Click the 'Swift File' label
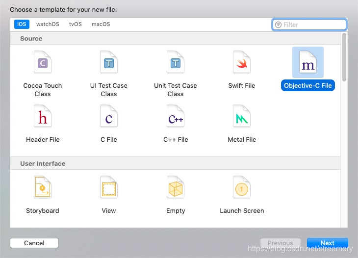The height and width of the screenshot is (258, 358). pyautogui.click(x=242, y=86)
